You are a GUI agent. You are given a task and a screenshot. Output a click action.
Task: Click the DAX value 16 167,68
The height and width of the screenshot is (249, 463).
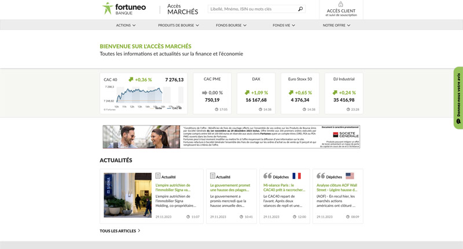click(x=256, y=100)
